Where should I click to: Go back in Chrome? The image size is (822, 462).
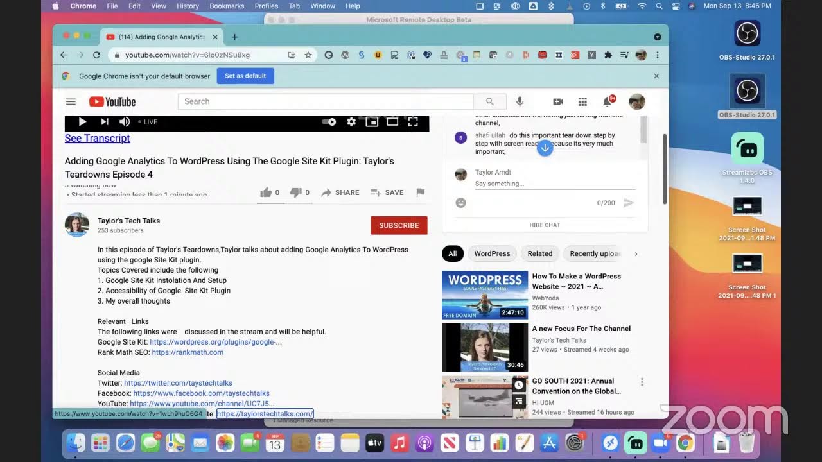pos(64,55)
